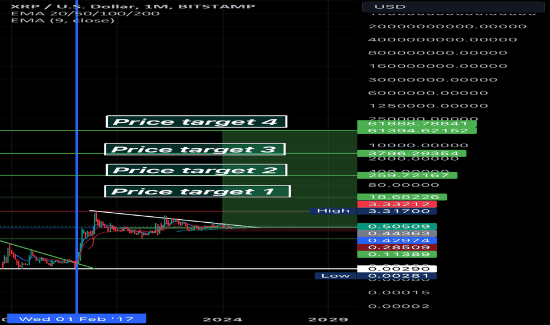
Task: Select the 61394.62152 price tag
Action: (417, 131)
